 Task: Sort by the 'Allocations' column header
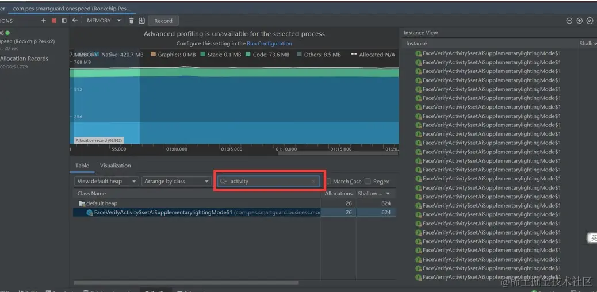coord(339,194)
